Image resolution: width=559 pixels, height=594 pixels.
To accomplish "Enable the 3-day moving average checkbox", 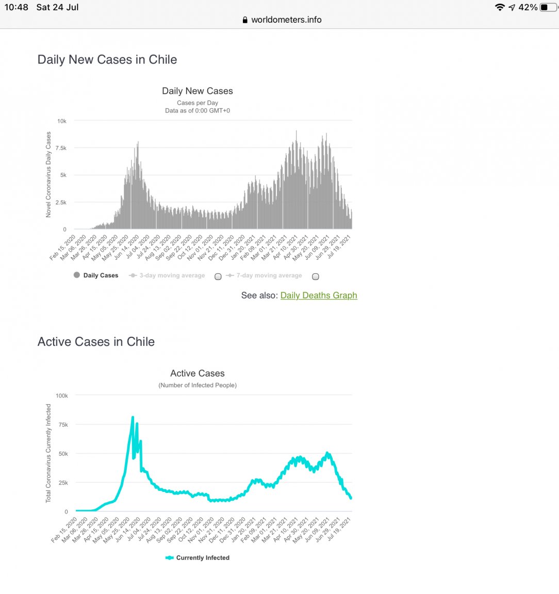I will click(x=218, y=276).
